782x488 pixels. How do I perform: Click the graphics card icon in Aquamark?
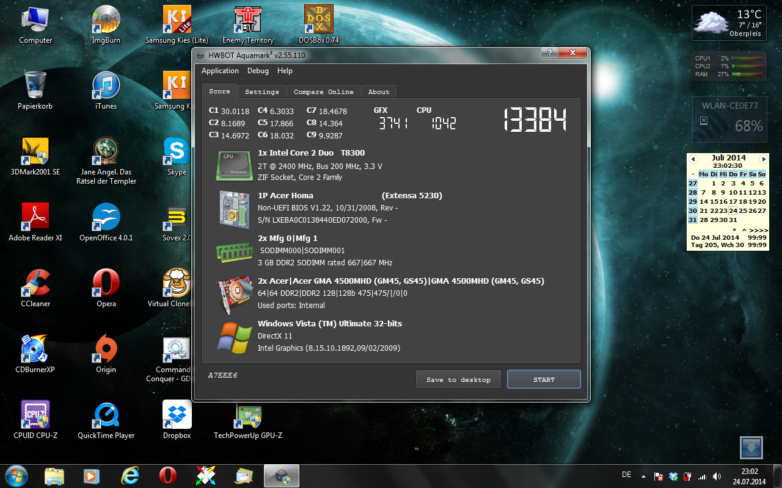click(235, 294)
